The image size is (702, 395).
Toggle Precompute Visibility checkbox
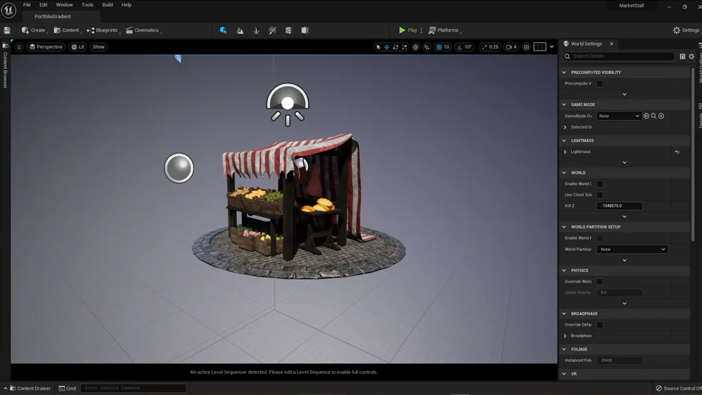point(600,83)
